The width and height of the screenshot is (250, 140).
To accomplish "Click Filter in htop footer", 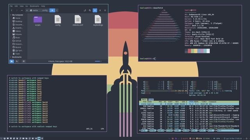I will tap(169, 131).
